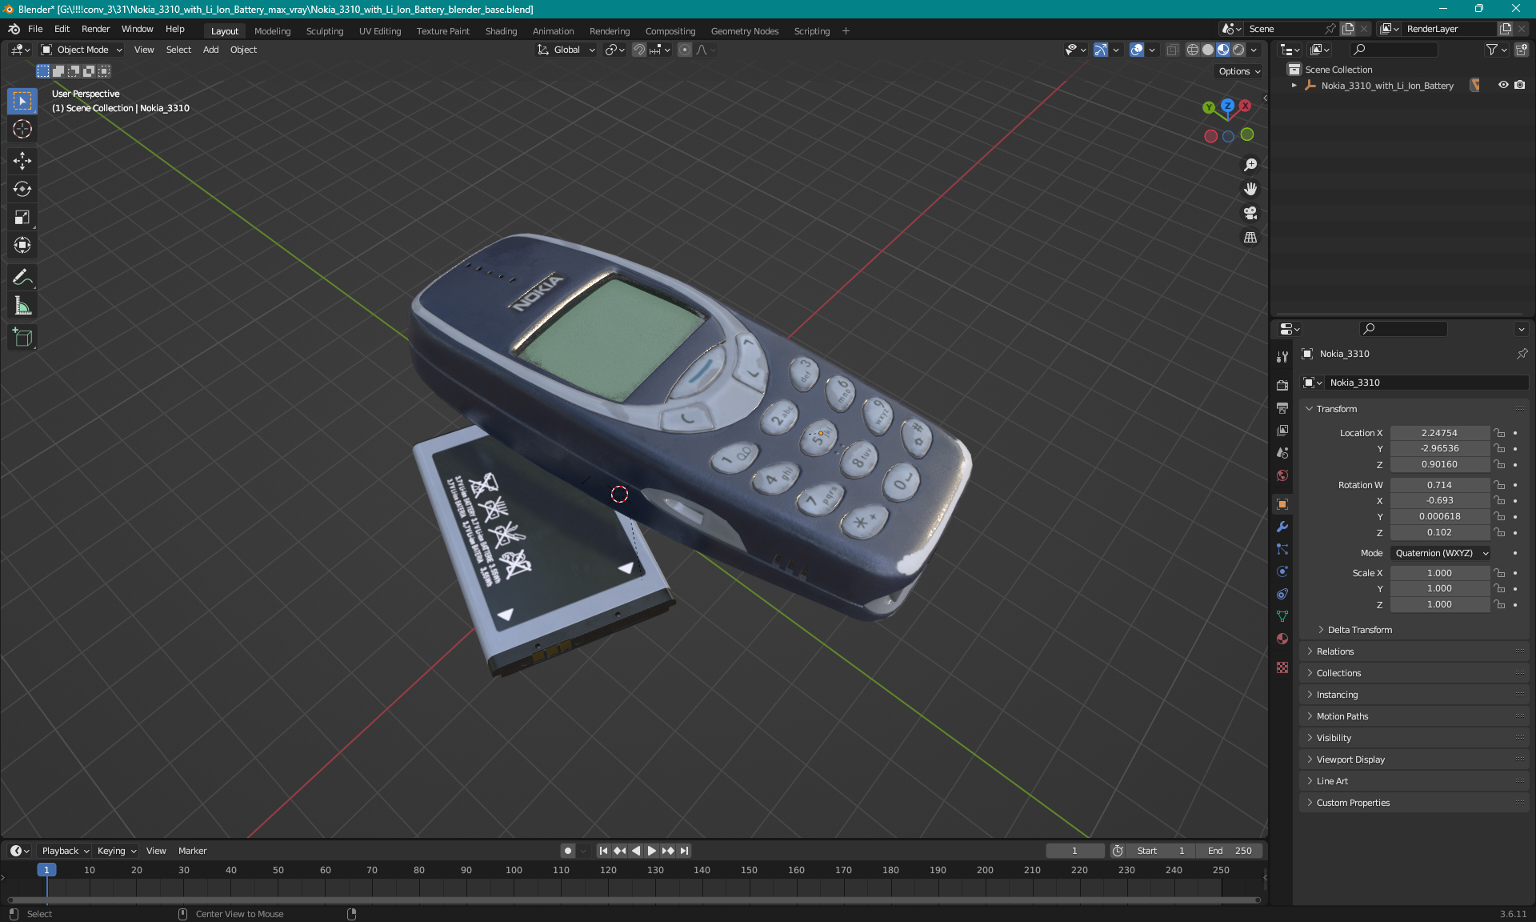Toggle auto keying record button
The image size is (1536, 922).
click(x=567, y=851)
